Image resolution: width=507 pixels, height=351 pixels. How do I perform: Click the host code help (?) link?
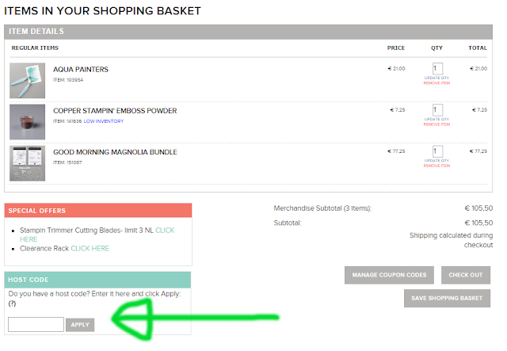12,303
